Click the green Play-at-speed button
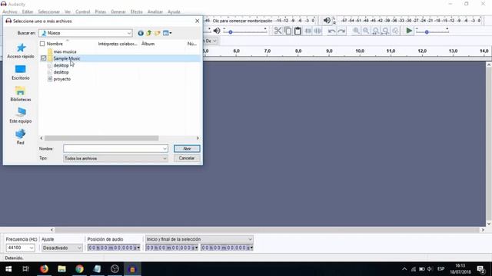 coord(409,31)
